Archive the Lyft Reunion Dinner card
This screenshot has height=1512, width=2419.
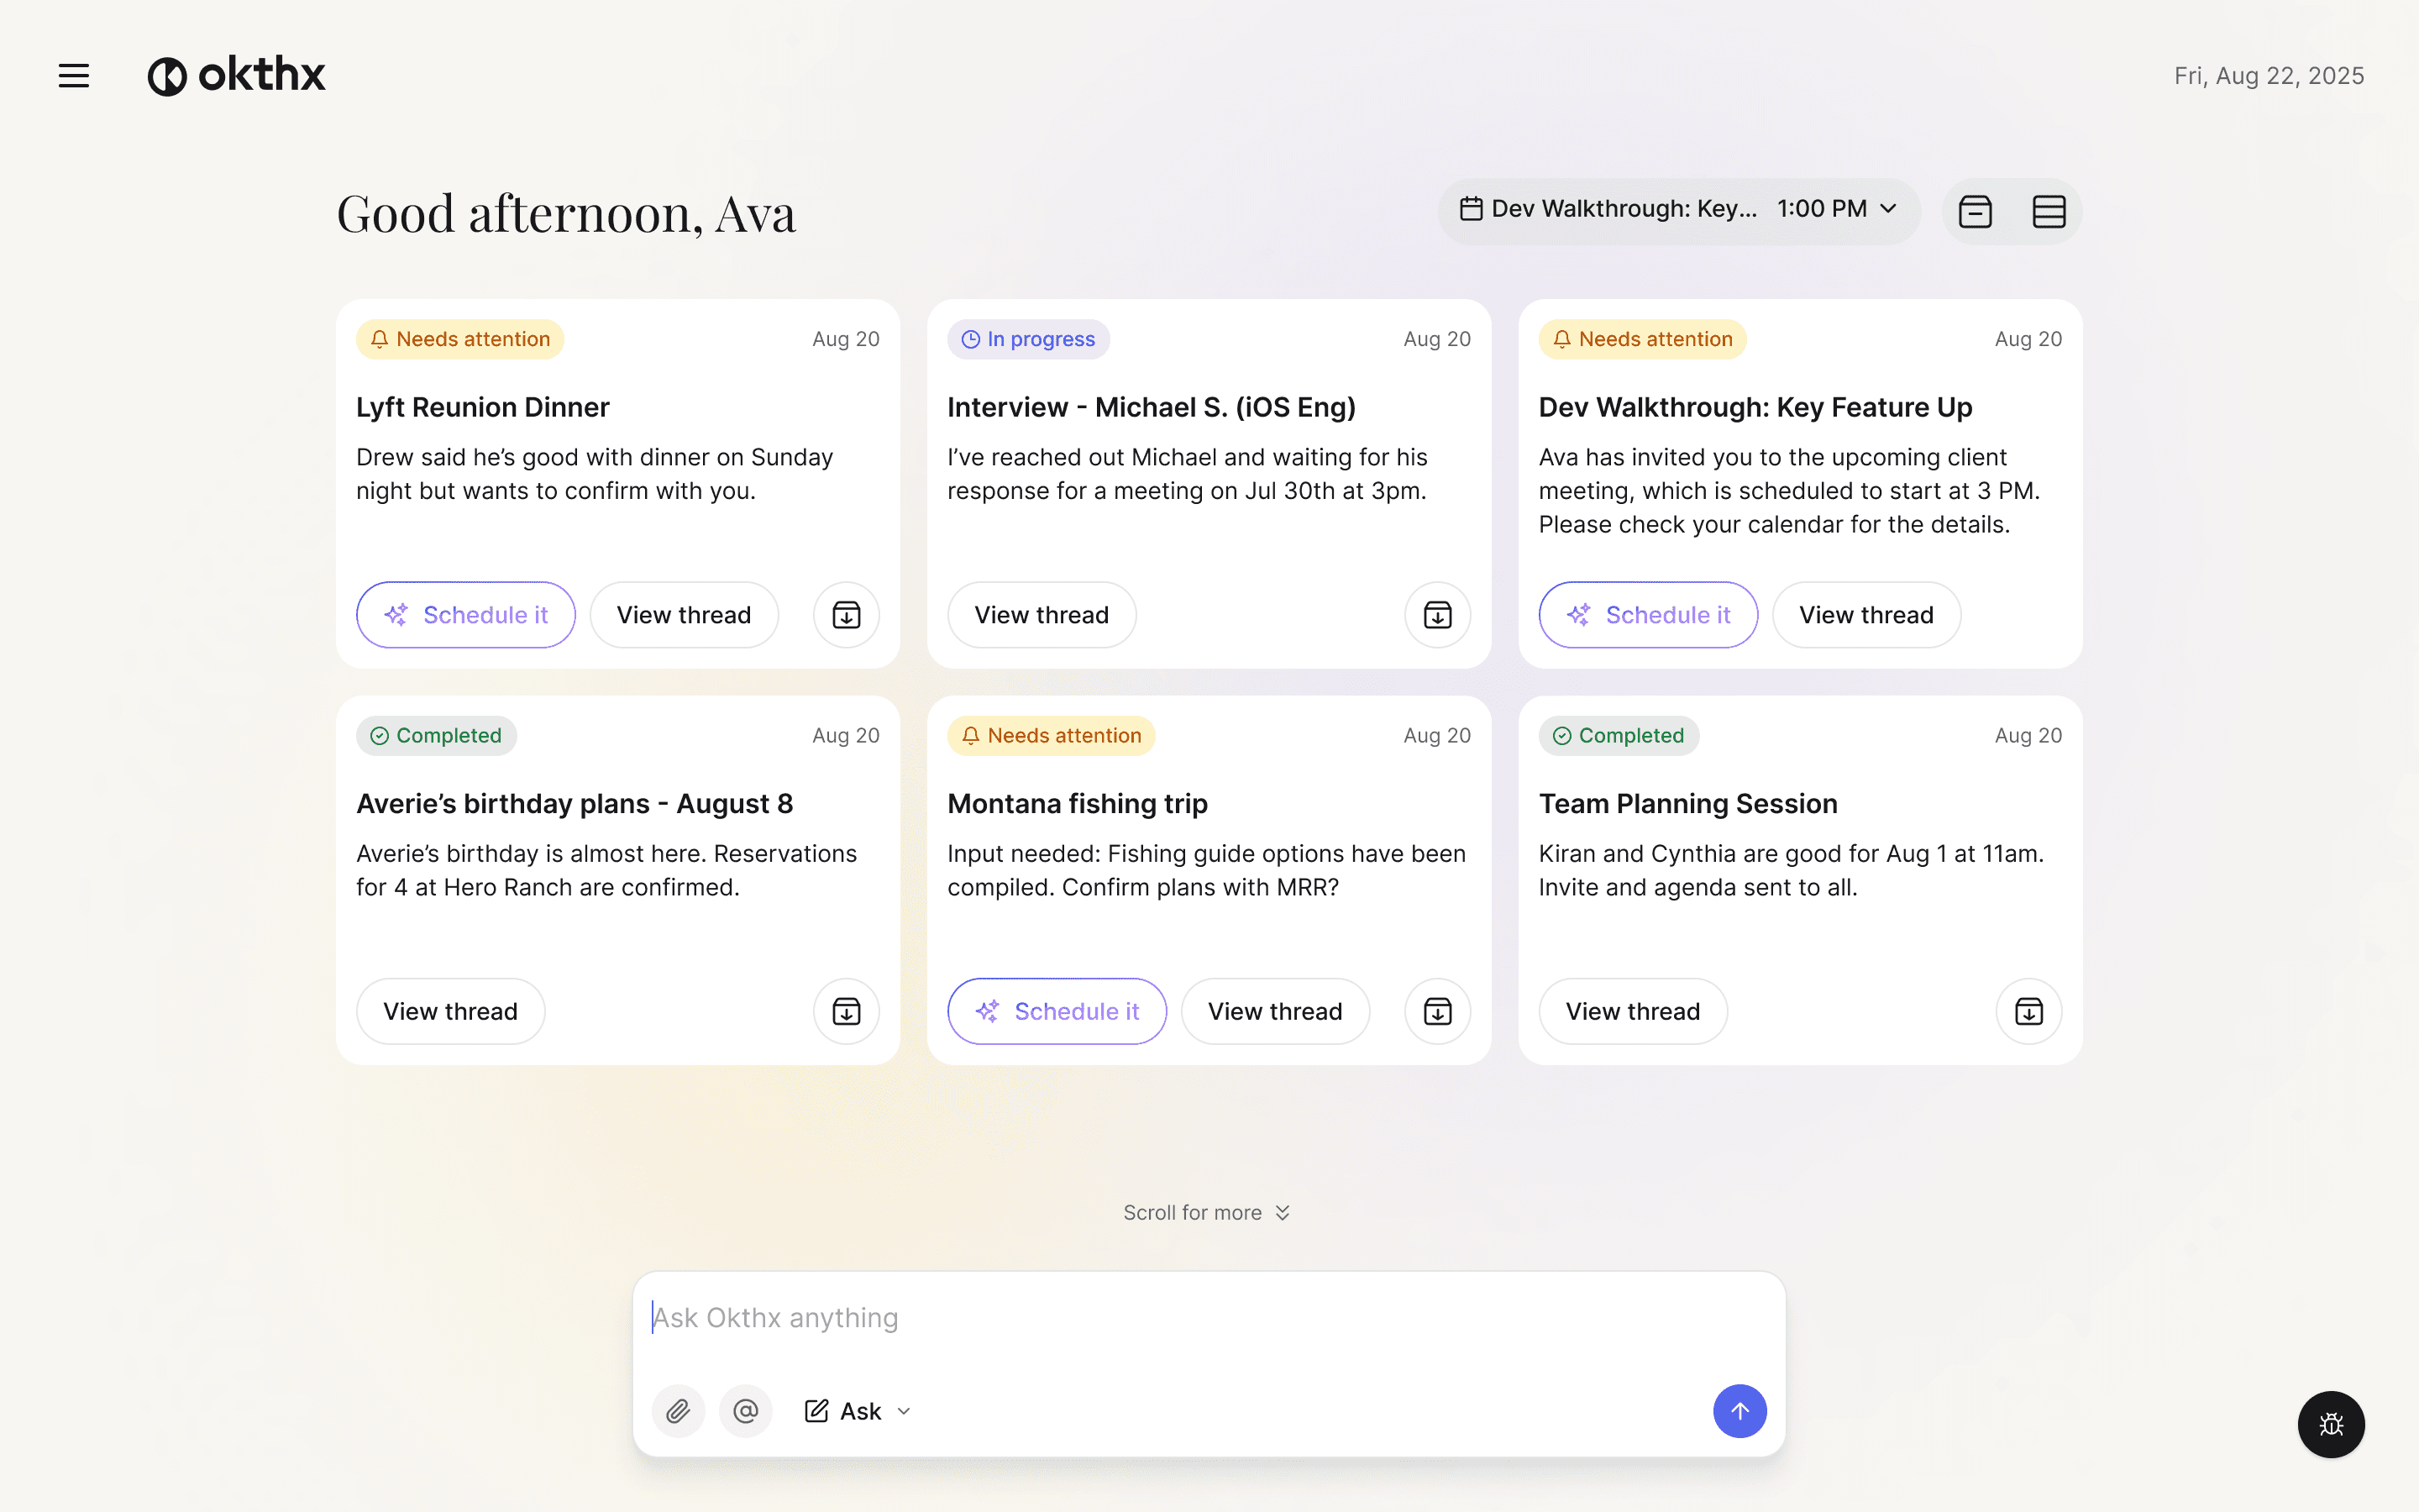(x=846, y=614)
